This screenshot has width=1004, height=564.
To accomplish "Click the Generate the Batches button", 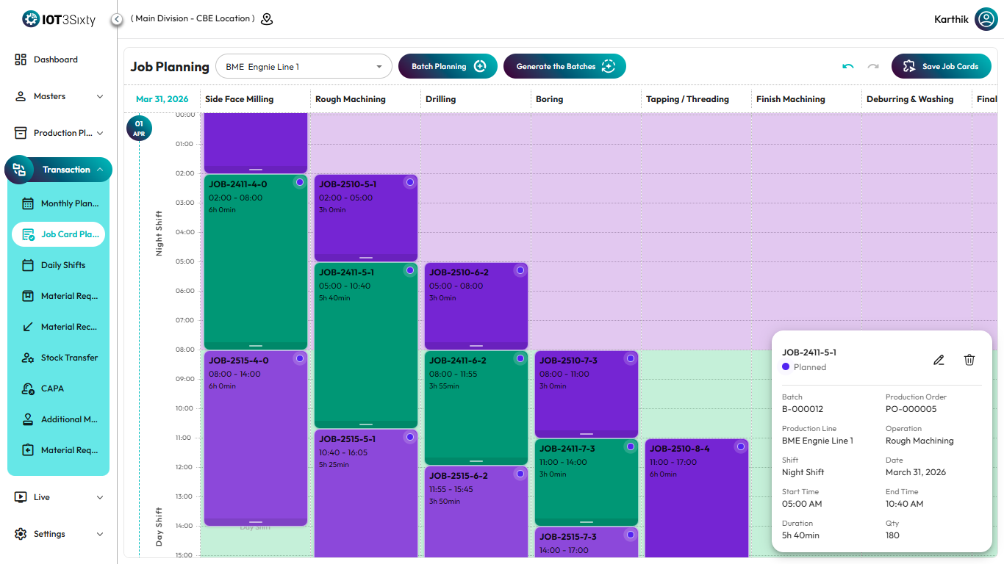I will click(x=564, y=67).
